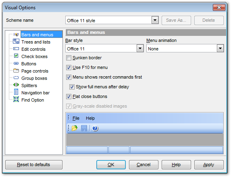Viewport: 231px width, 177px height.
Task: Click the Bars and menus section header
Action: coord(146,32)
